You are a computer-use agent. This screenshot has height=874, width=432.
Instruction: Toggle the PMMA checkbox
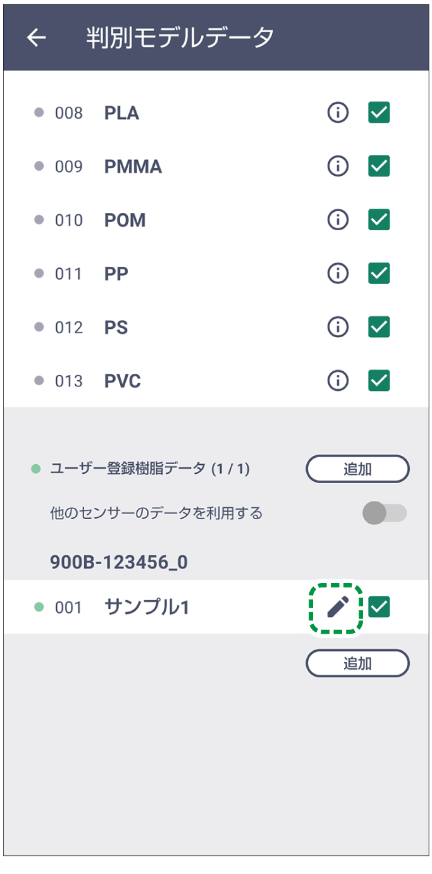coord(379,166)
